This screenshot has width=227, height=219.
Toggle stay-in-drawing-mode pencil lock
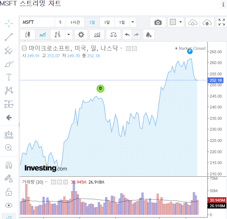[x=9, y=178]
